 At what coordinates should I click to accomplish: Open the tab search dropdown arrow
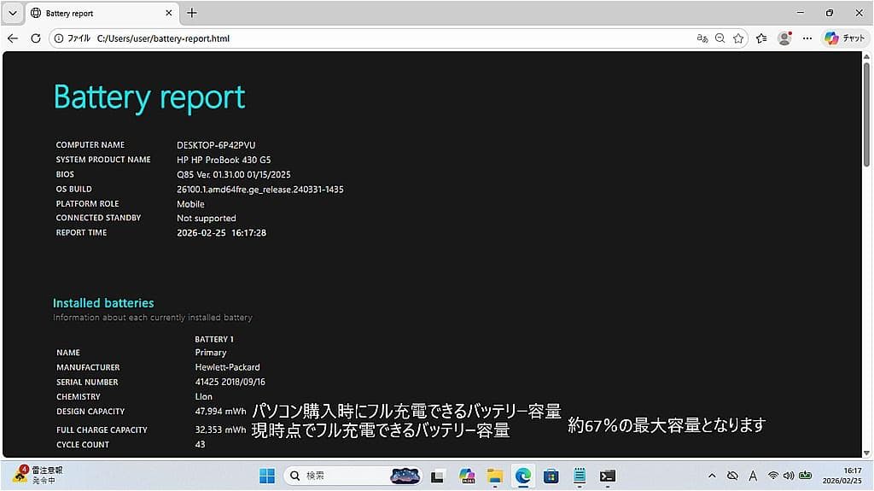13,13
